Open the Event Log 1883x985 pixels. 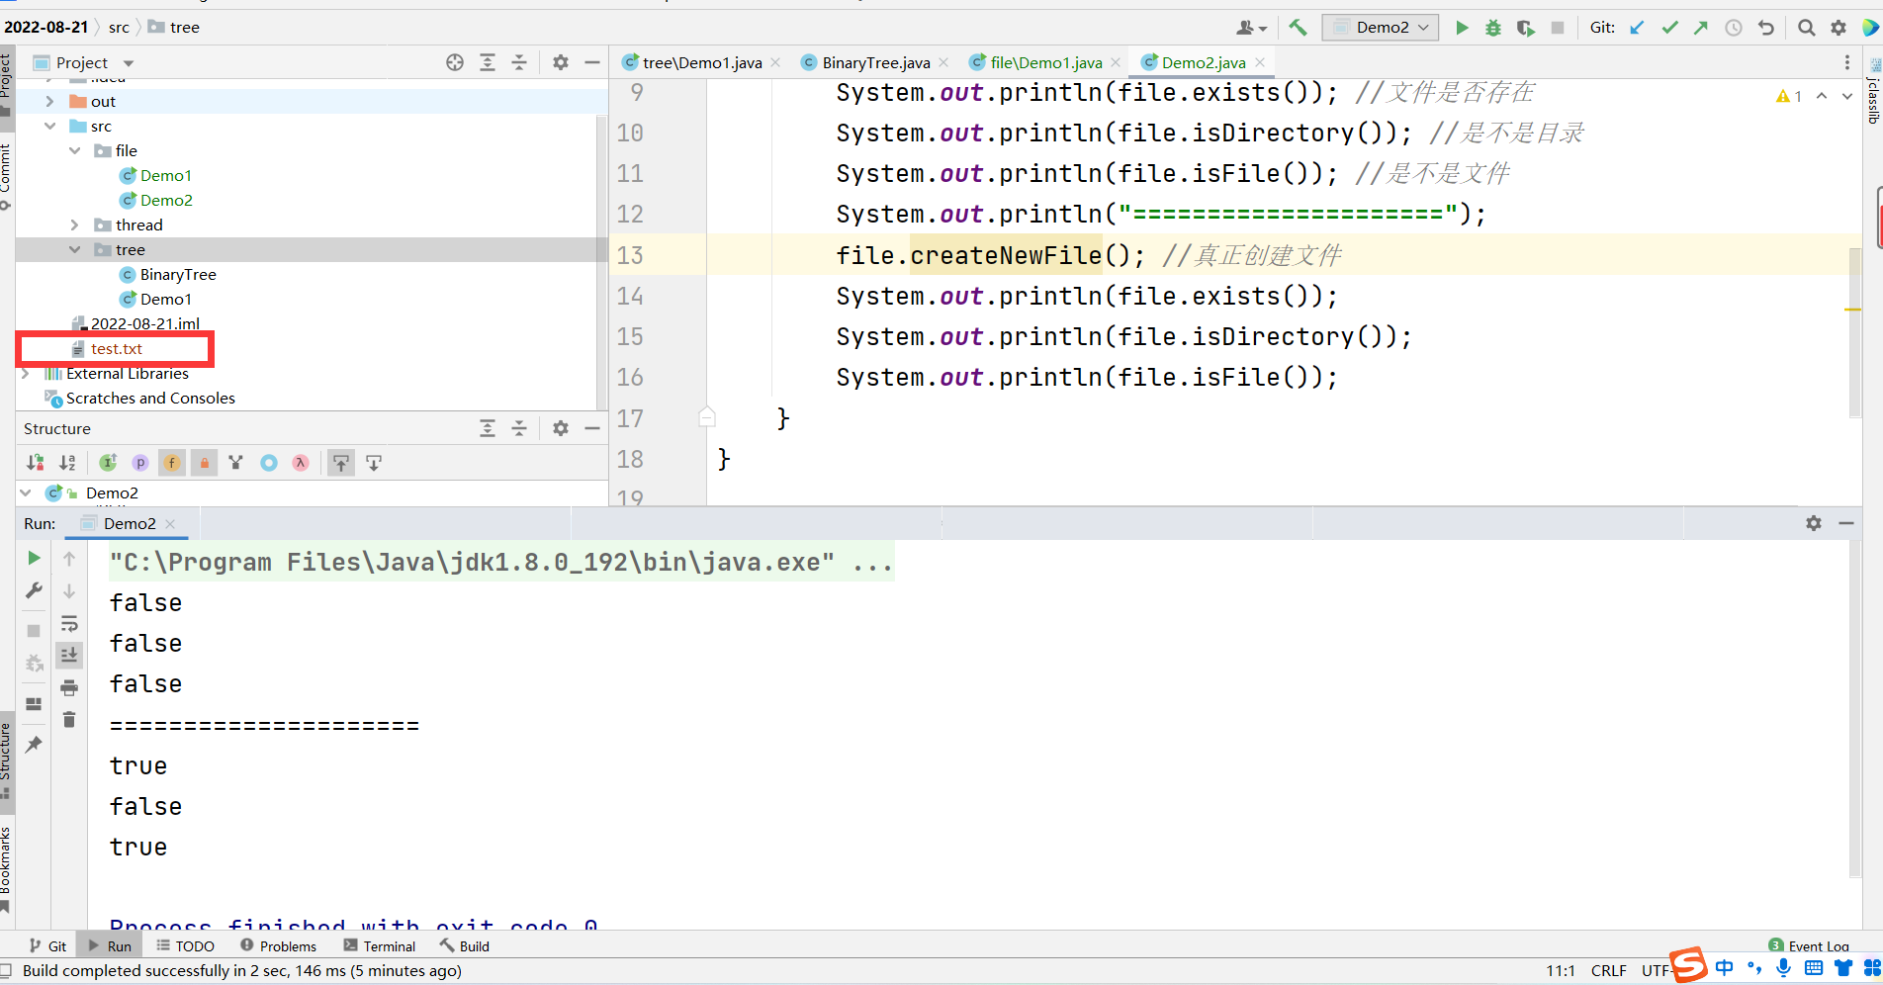[x=1809, y=946]
